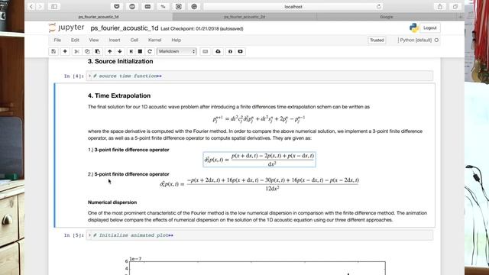Click the Safari extension icon left of the address bar
Screen dimensions: 489x275
tap(194, 7)
